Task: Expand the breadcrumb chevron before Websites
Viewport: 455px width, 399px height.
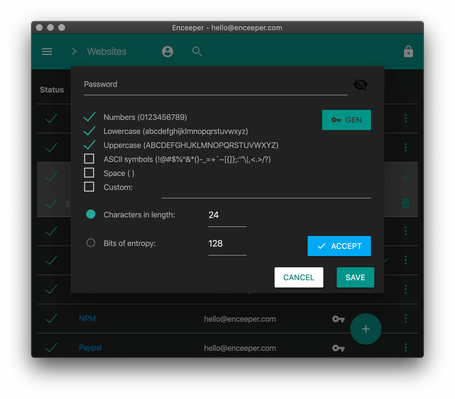Action: [x=74, y=52]
